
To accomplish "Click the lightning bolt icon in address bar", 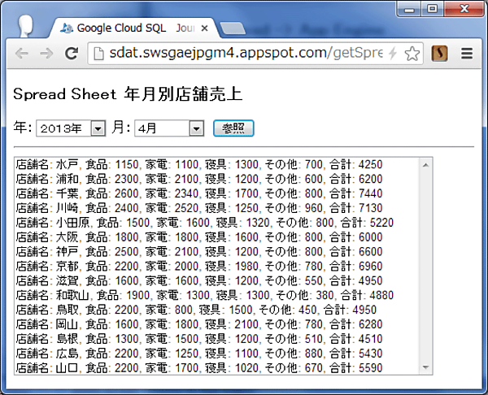I will (394, 54).
